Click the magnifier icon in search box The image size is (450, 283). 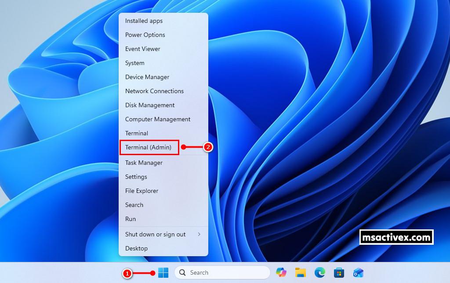pos(183,272)
